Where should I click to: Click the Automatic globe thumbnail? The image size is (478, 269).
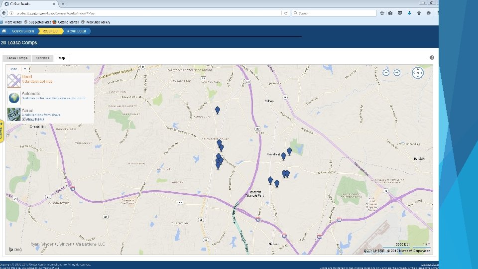coord(14,98)
